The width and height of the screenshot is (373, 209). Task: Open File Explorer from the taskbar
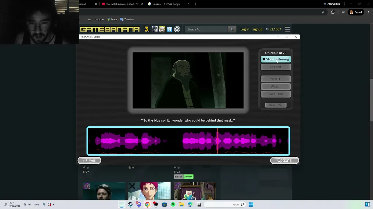[x=182, y=204]
